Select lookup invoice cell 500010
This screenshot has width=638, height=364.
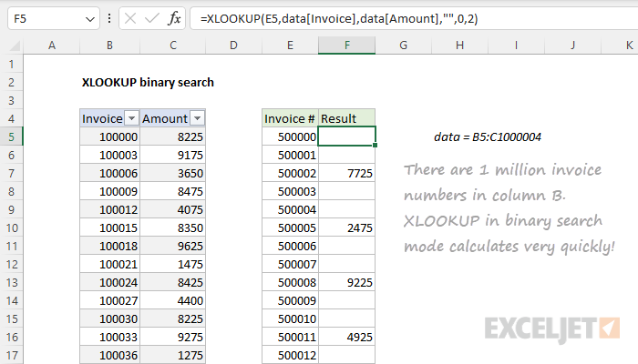tap(290, 318)
